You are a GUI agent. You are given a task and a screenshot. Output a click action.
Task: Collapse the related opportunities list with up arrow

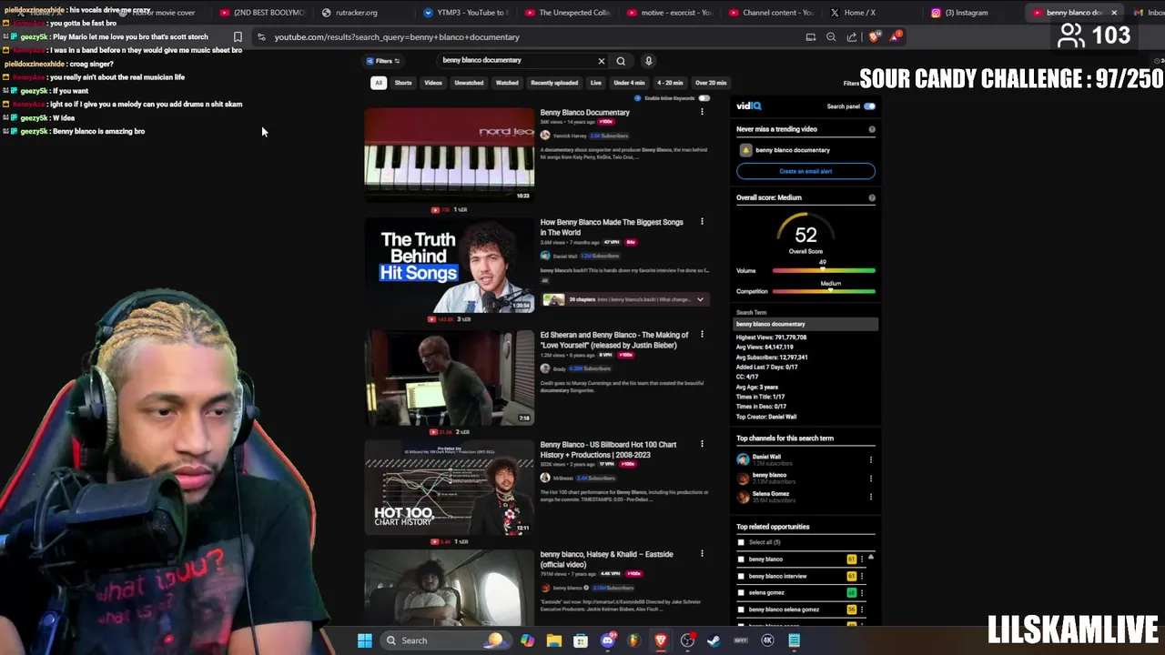point(870,557)
